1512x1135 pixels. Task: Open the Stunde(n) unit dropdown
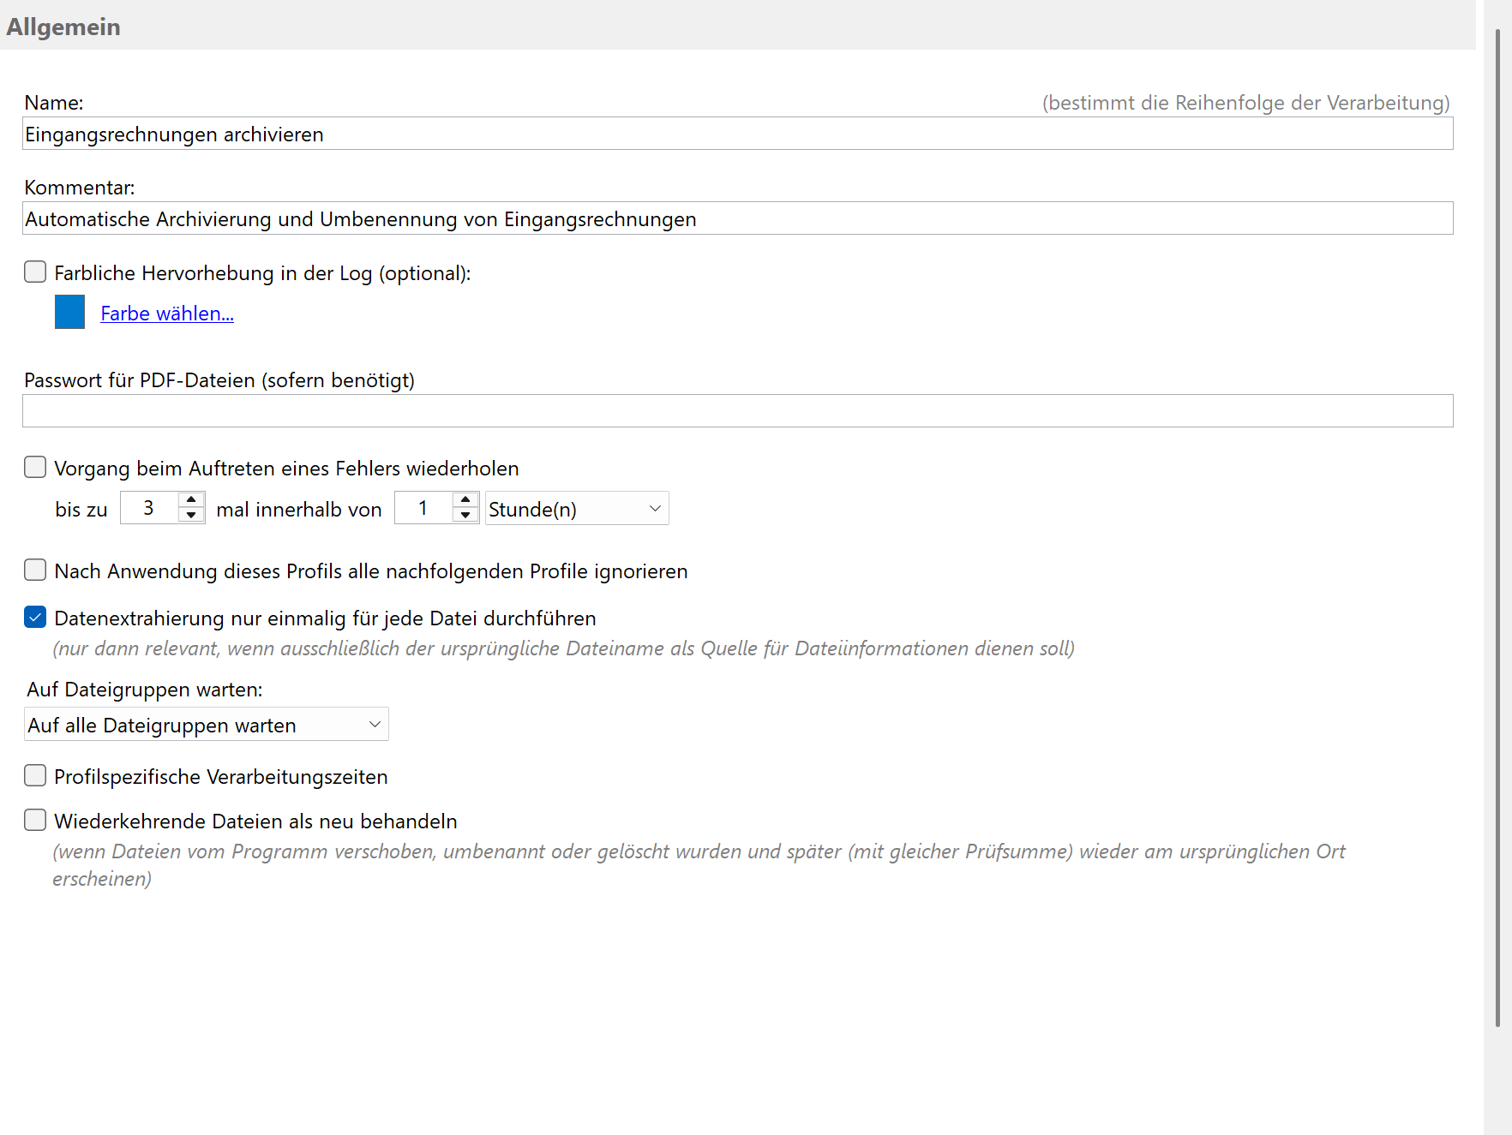[x=576, y=509]
